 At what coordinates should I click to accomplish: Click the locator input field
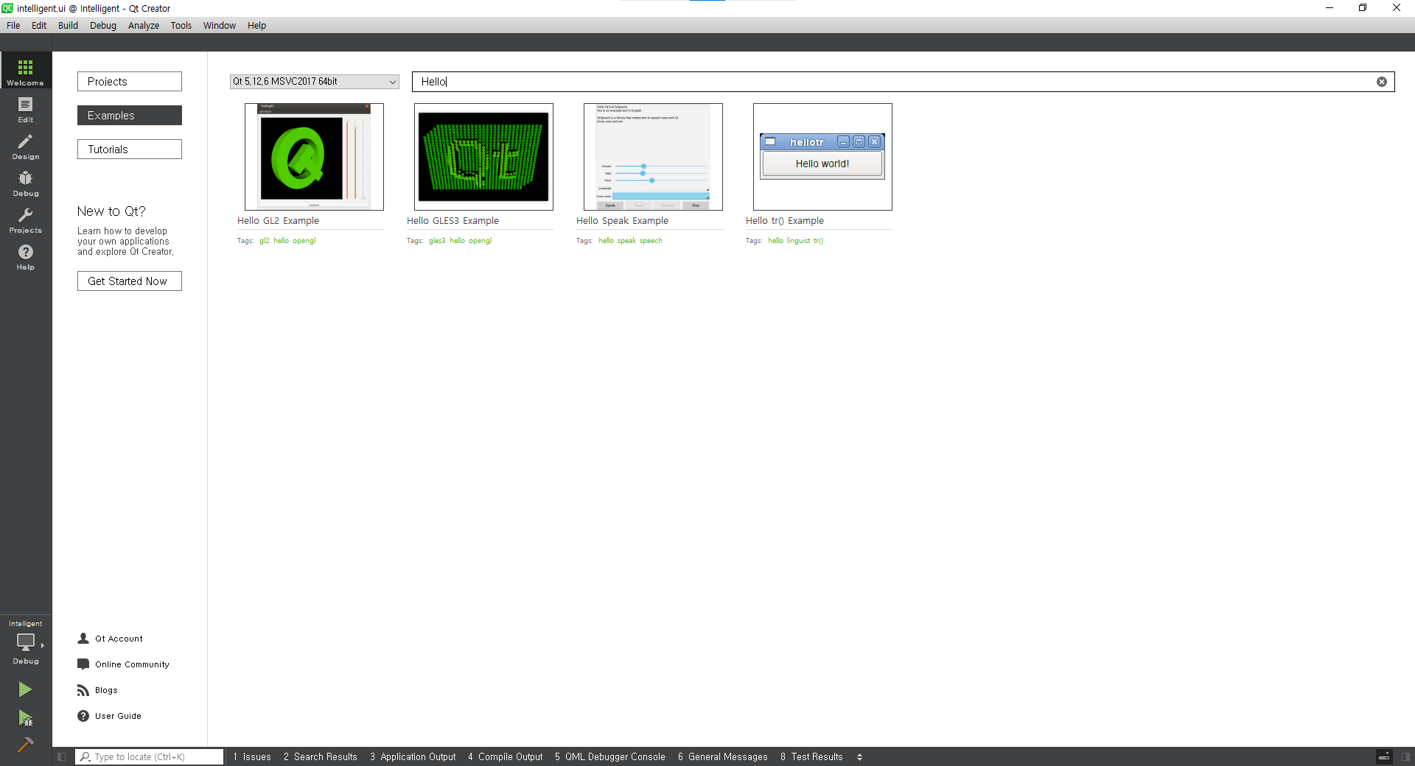point(150,756)
